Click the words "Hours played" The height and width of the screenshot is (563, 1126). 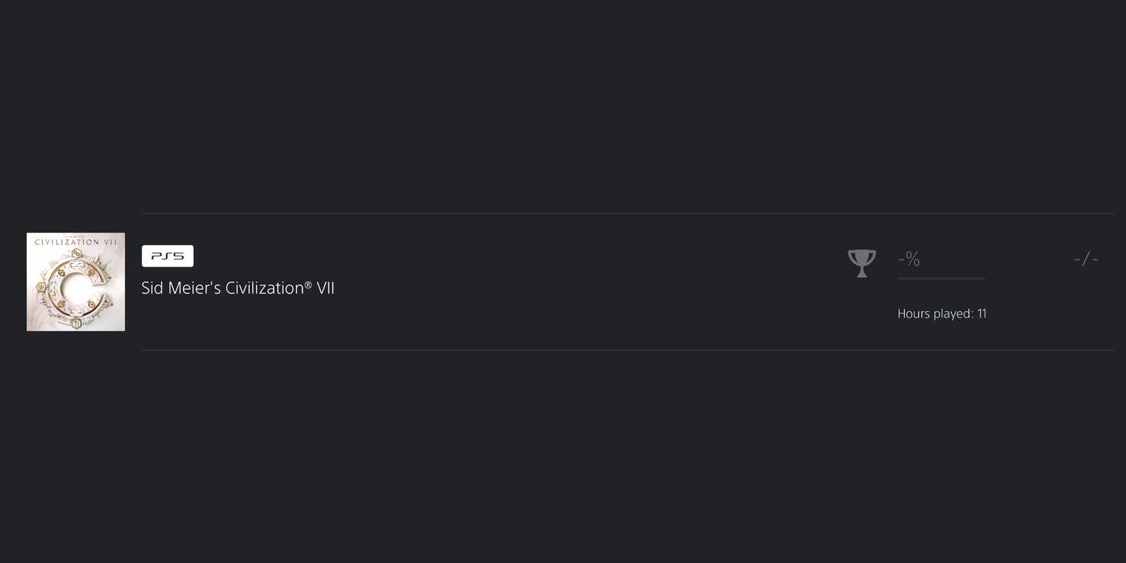pyautogui.click(x=934, y=314)
